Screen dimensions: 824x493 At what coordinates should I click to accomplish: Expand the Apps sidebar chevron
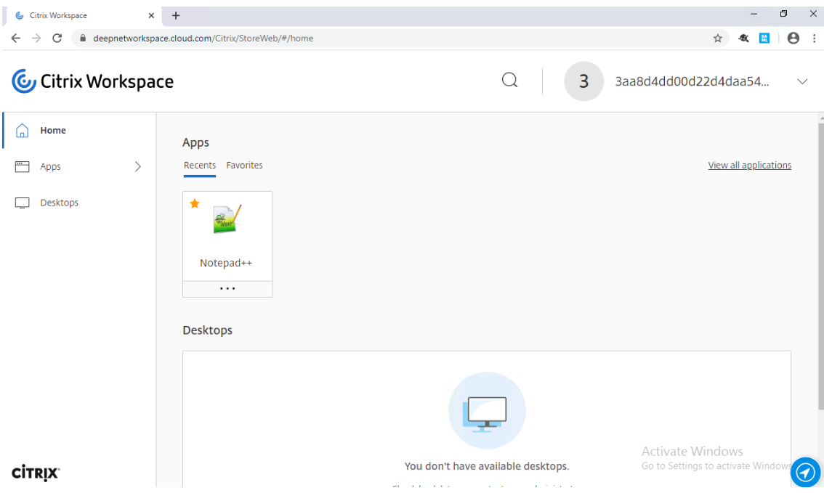point(138,166)
